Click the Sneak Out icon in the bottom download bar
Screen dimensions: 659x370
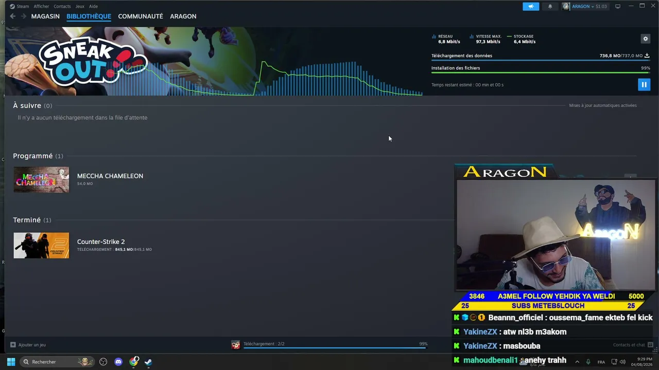tap(235, 345)
